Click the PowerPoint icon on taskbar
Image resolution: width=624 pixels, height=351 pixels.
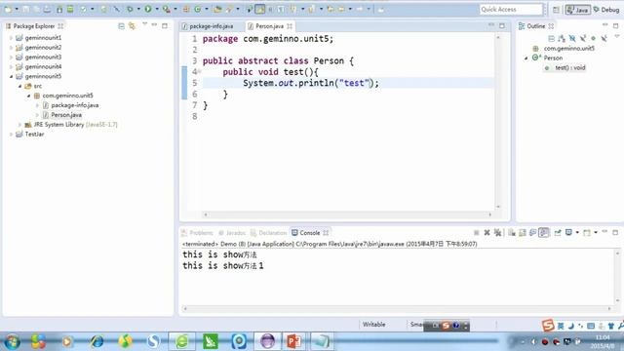click(293, 341)
